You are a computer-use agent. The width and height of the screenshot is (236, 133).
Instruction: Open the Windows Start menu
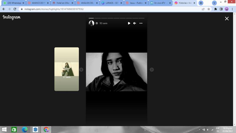click(x=4, y=129)
